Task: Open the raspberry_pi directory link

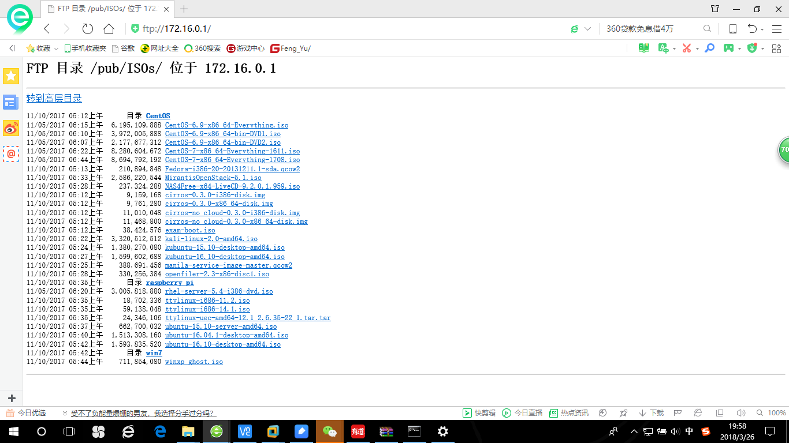Action: 170,283
